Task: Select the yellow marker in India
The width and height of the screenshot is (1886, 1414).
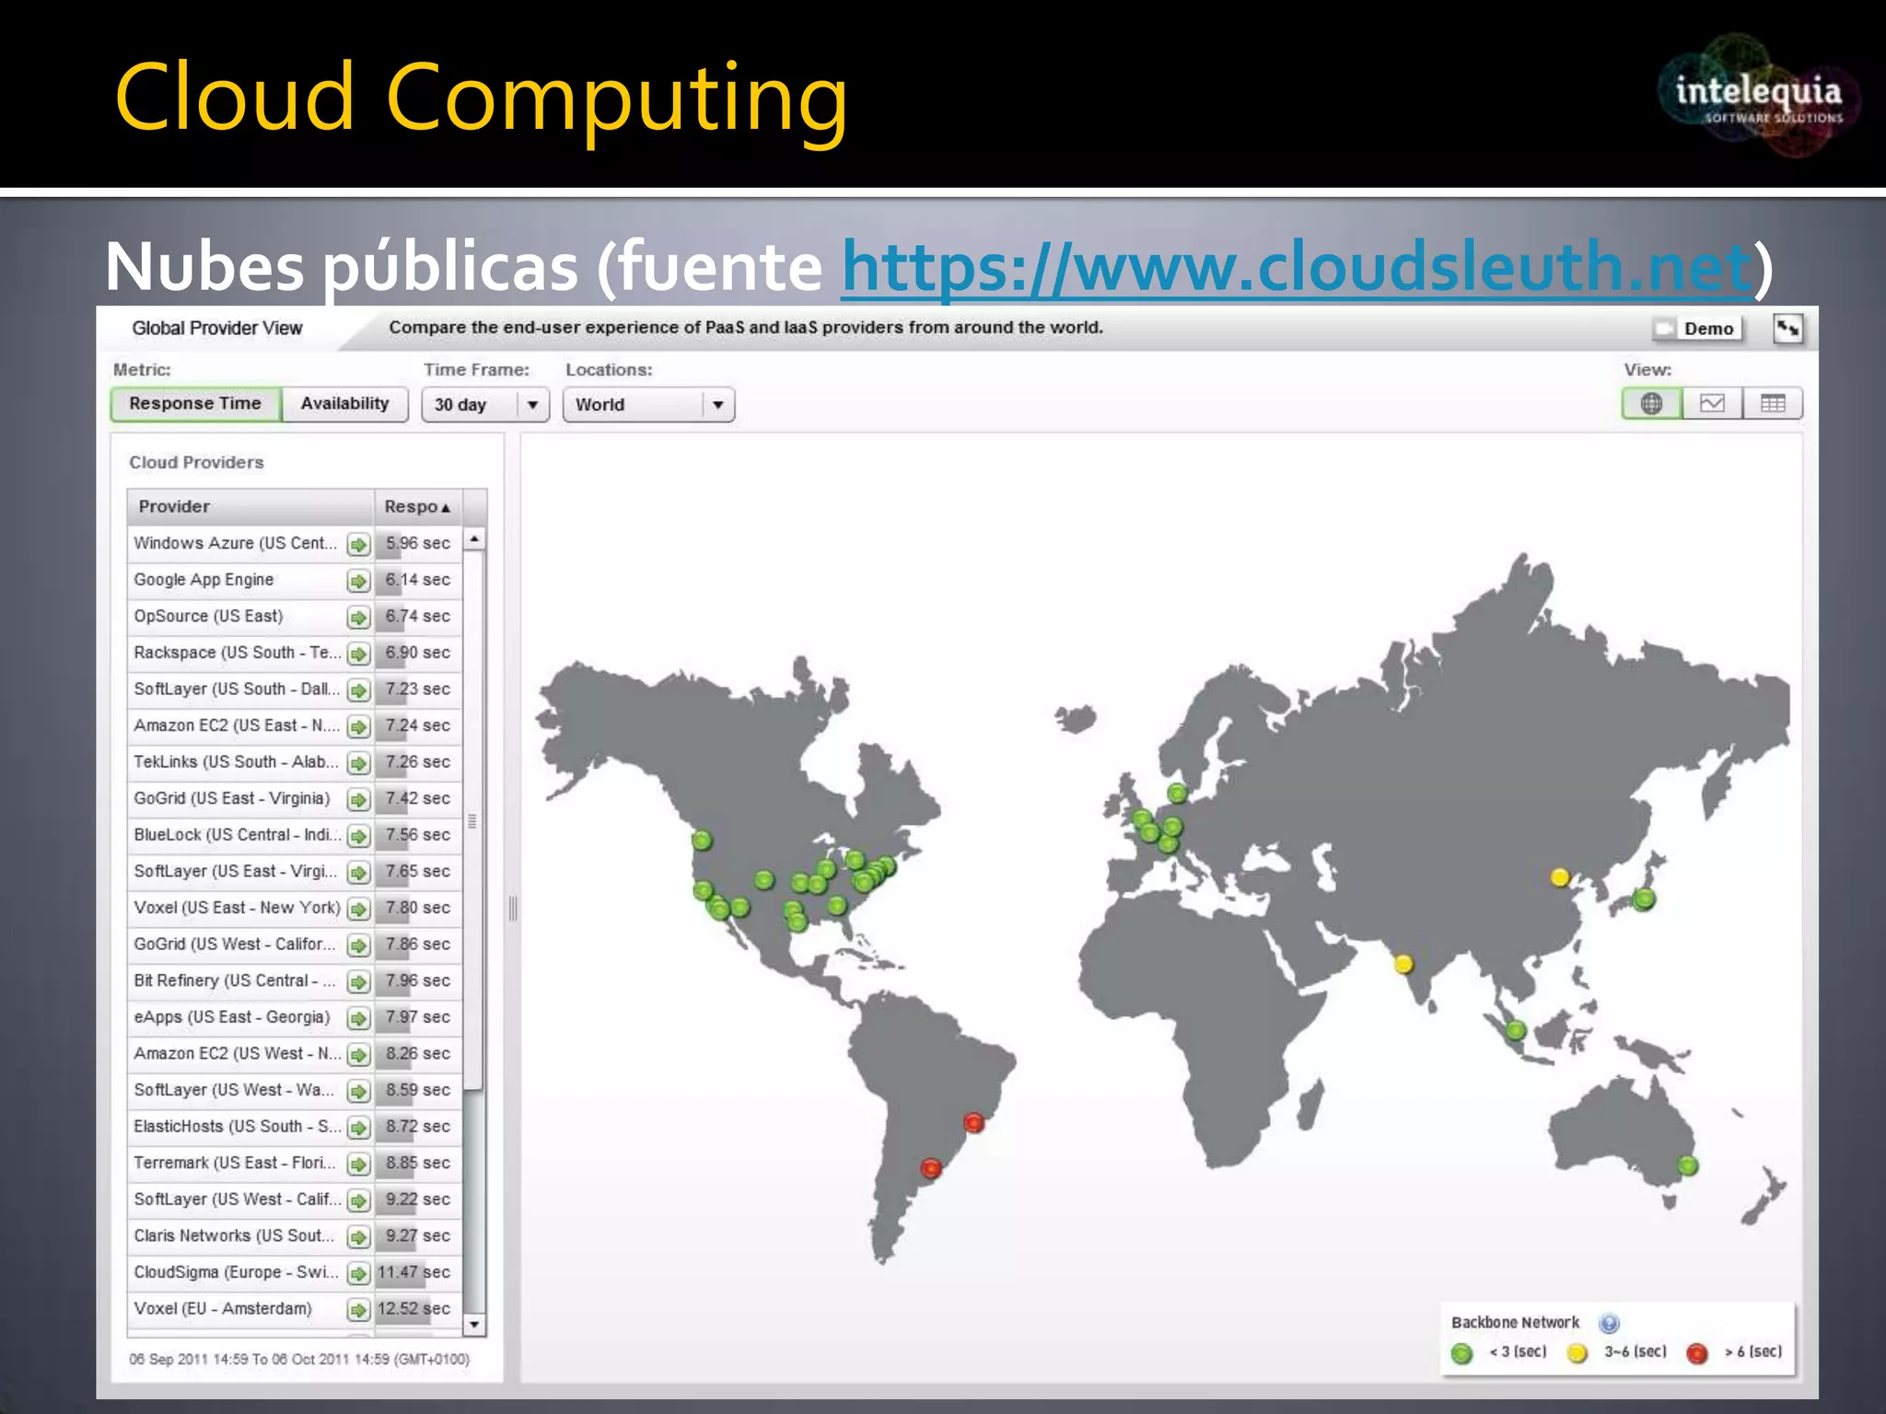Action: (1403, 964)
